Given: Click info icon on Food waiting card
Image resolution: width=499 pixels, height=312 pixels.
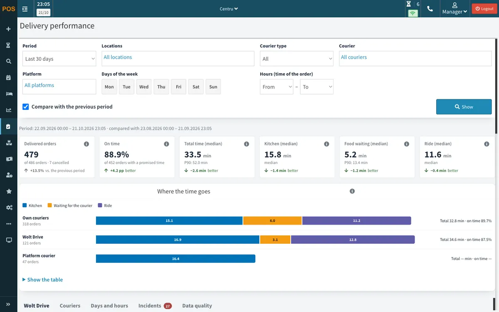Looking at the screenshot, I should [407, 144].
